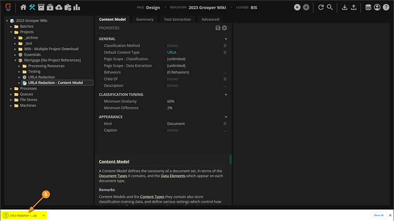Go to the Home page icon

click(x=23, y=7)
